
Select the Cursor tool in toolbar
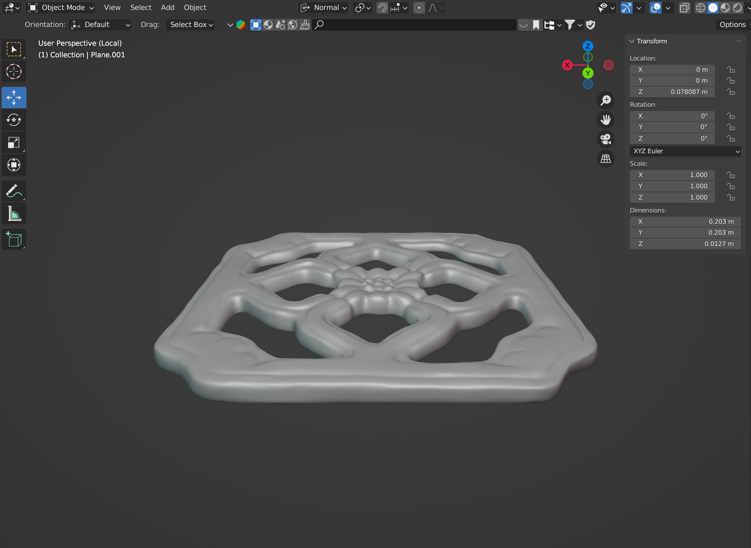coord(14,72)
